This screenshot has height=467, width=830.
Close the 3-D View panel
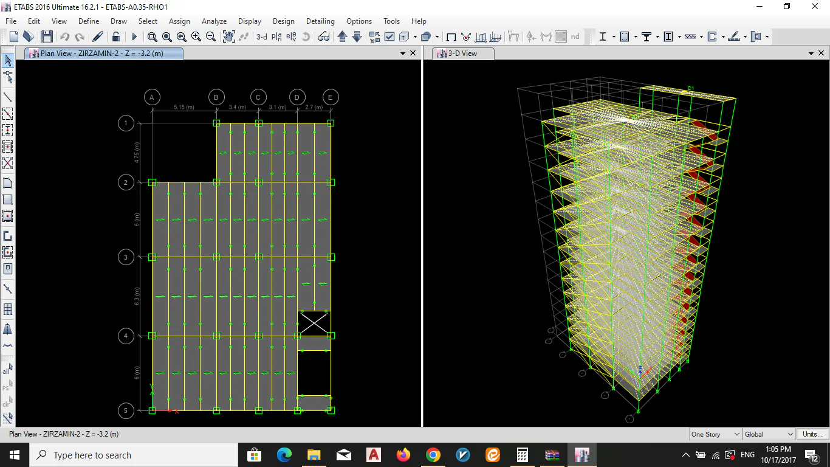point(821,54)
